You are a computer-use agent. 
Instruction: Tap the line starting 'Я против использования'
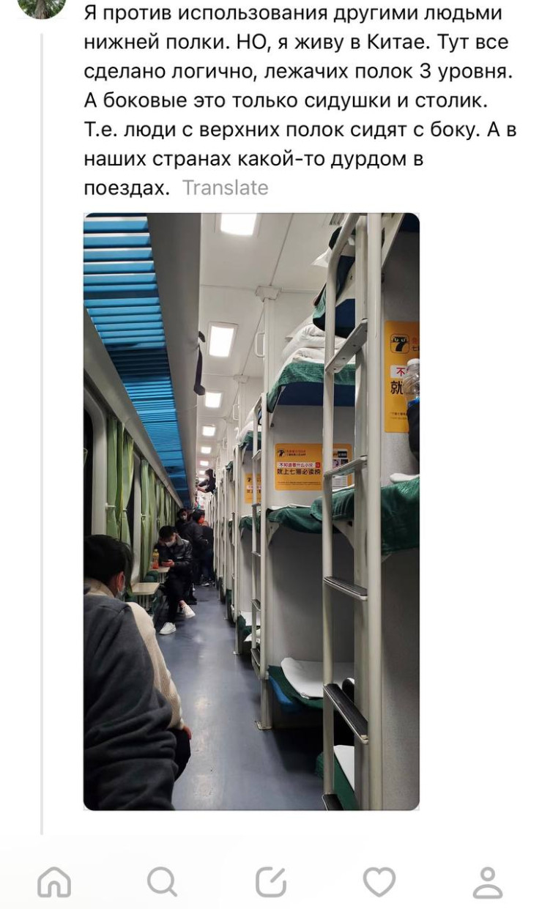(x=293, y=13)
